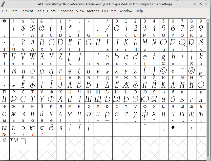
Task: Open the Help menu
Action: pyautogui.click(x=139, y=11)
